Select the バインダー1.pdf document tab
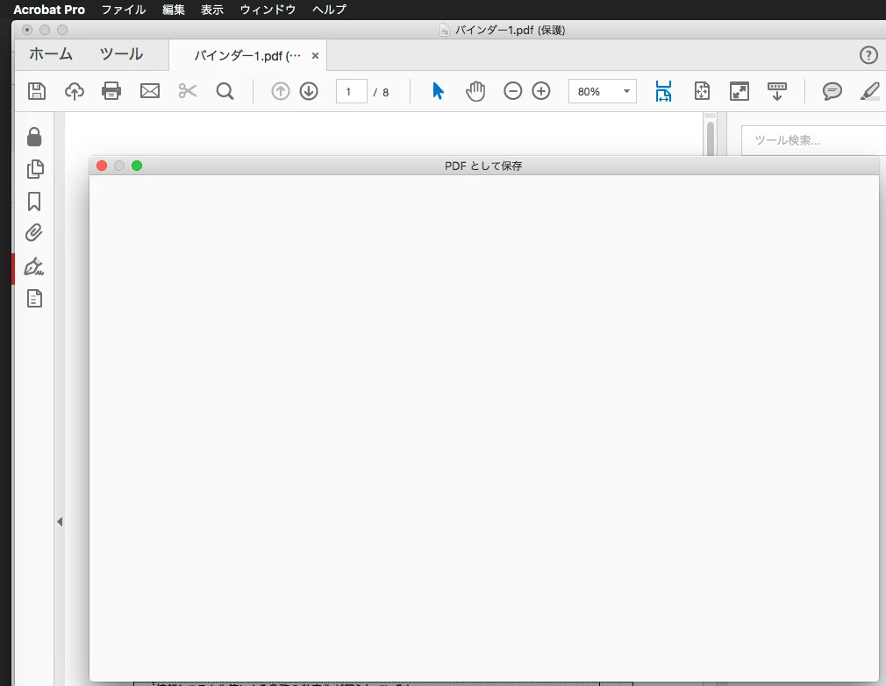Image resolution: width=886 pixels, height=686 pixels. coord(247,56)
